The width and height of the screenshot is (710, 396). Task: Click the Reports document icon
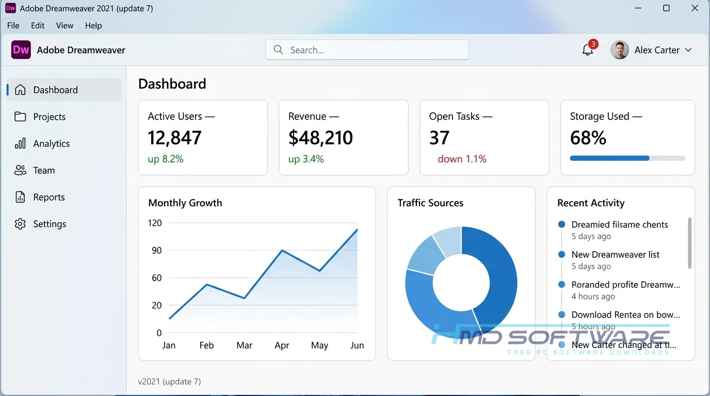point(20,197)
